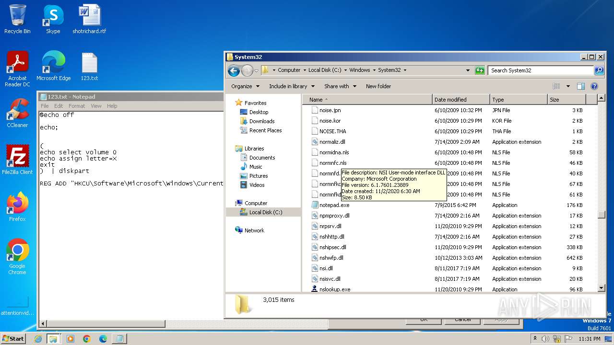The height and width of the screenshot is (345, 614).
Task: Expand the Windows breadcrumb arrow
Action: 374,70
